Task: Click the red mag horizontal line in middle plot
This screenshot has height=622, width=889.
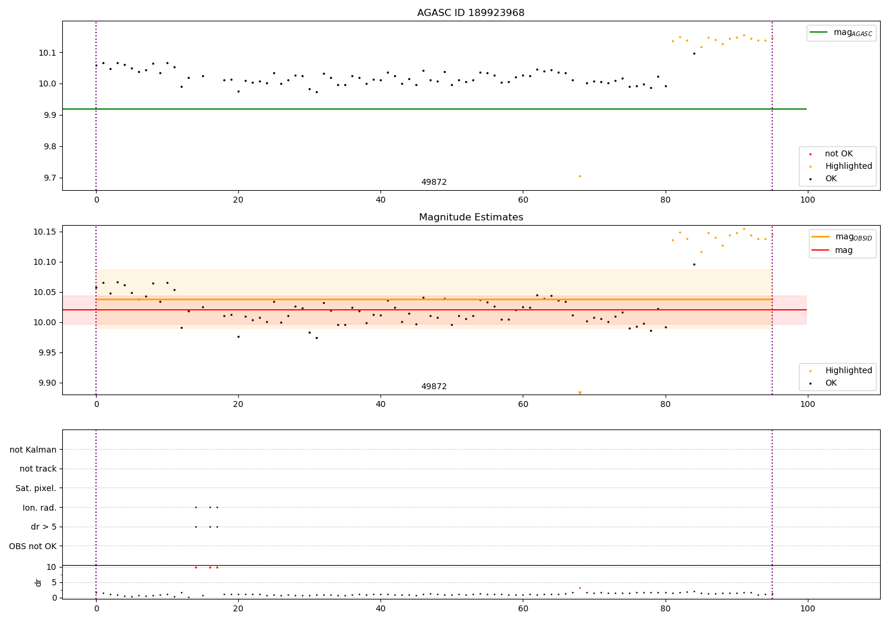Action: [x=434, y=310]
